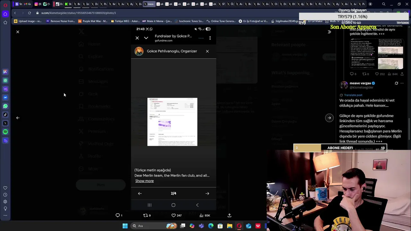Open TikTok in the Opera sidebar
Image resolution: width=411 pixels, height=231 pixels.
(x=5, y=115)
